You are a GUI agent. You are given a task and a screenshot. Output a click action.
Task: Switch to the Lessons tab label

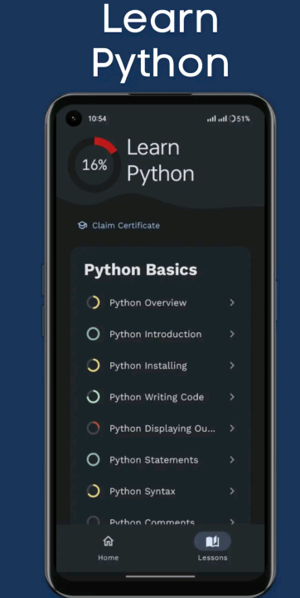pyautogui.click(x=212, y=557)
